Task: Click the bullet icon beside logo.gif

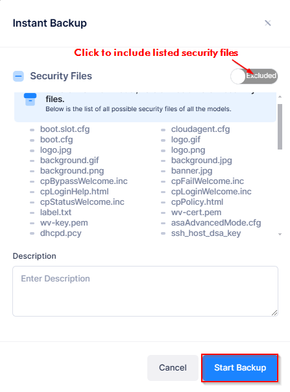Action: 163,140
